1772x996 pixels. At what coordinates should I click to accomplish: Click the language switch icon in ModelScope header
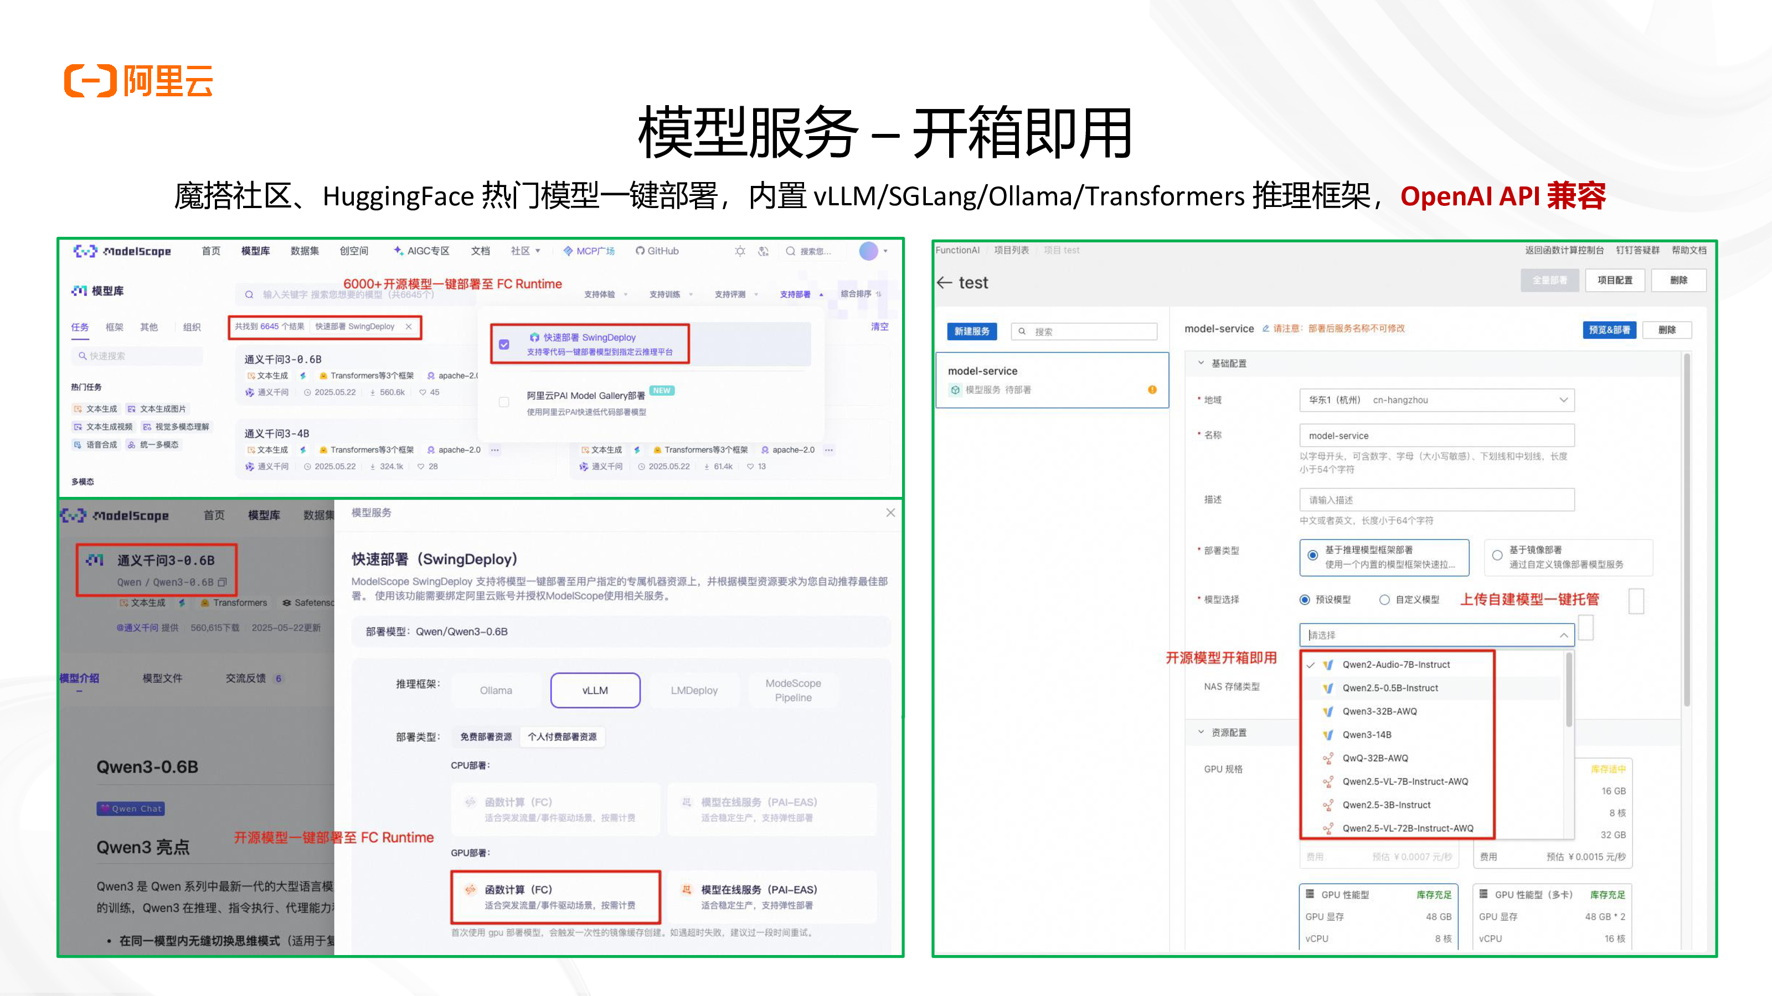763,251
